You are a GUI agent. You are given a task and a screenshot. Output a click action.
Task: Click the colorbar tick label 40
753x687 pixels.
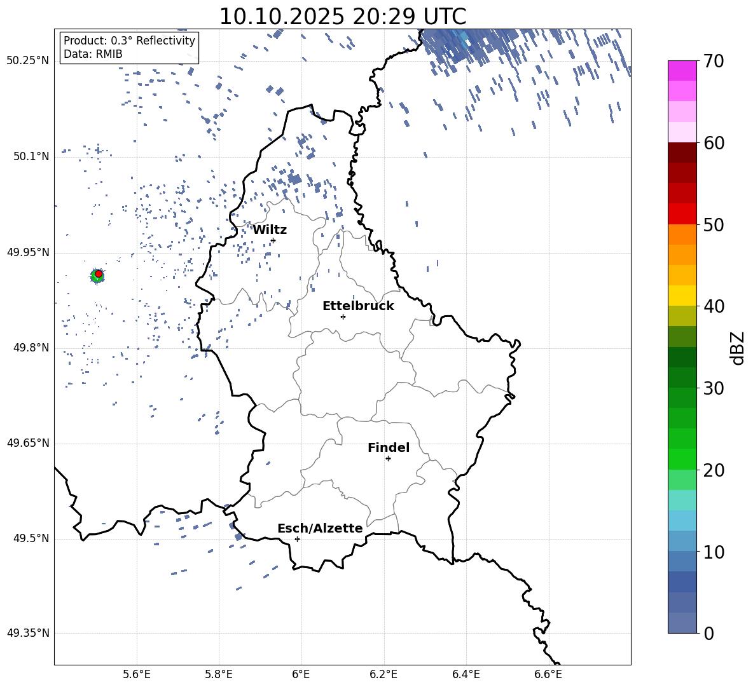coord(714,306)
